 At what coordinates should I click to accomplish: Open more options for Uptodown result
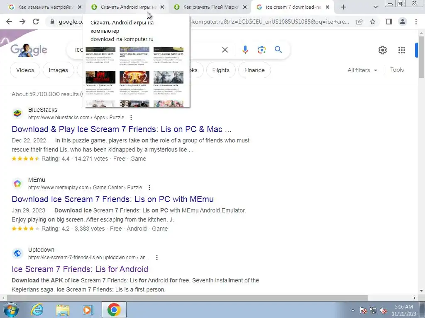(156, 258)
